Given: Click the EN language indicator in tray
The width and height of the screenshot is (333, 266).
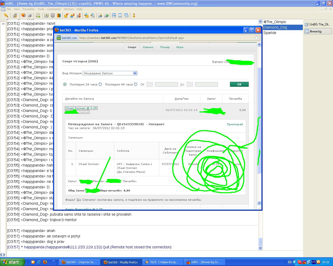Looking at the screenshot, I should click(290, 262).
